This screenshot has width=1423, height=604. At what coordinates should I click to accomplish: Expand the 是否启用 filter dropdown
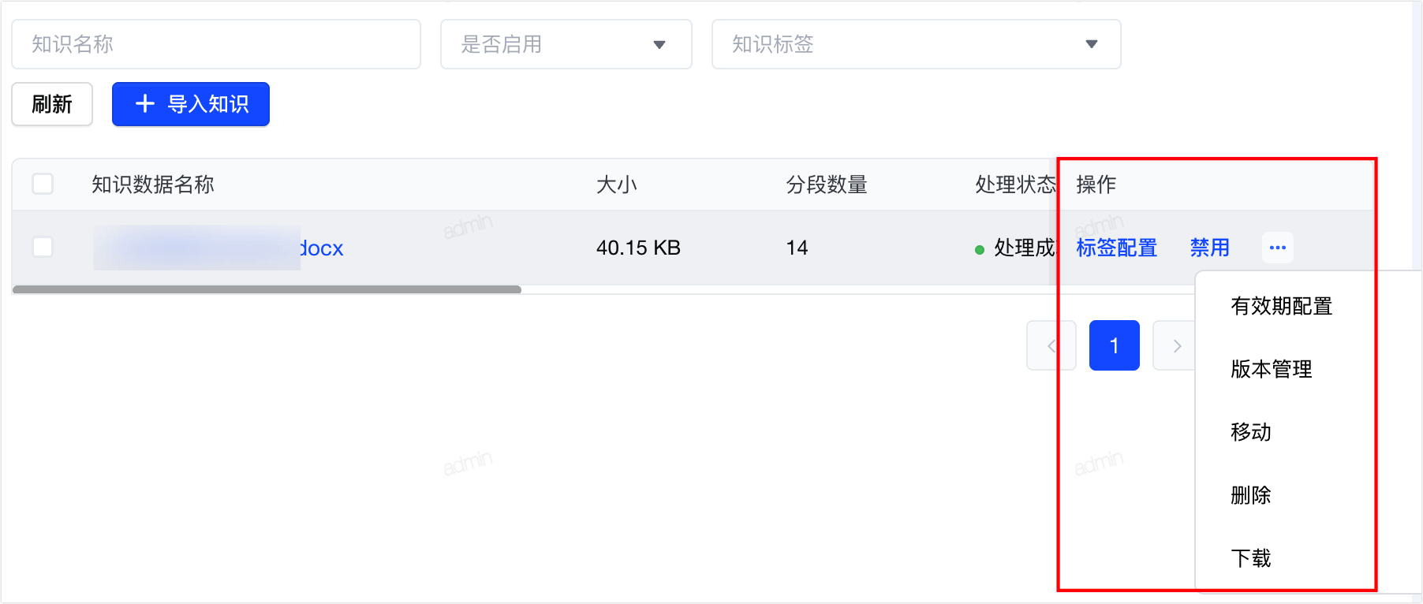pyautogui.click(x=566, y=44)
